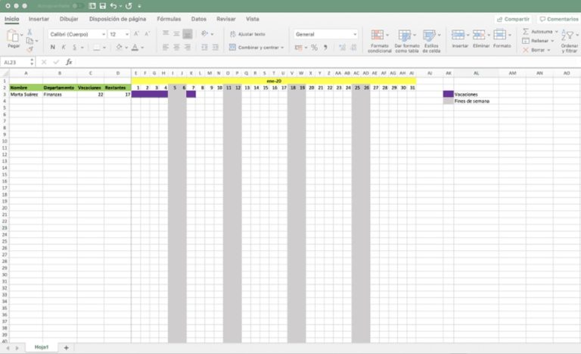
Task: Click the purple Vacaciones legend swatch
Action: click(x=448, y=95)
